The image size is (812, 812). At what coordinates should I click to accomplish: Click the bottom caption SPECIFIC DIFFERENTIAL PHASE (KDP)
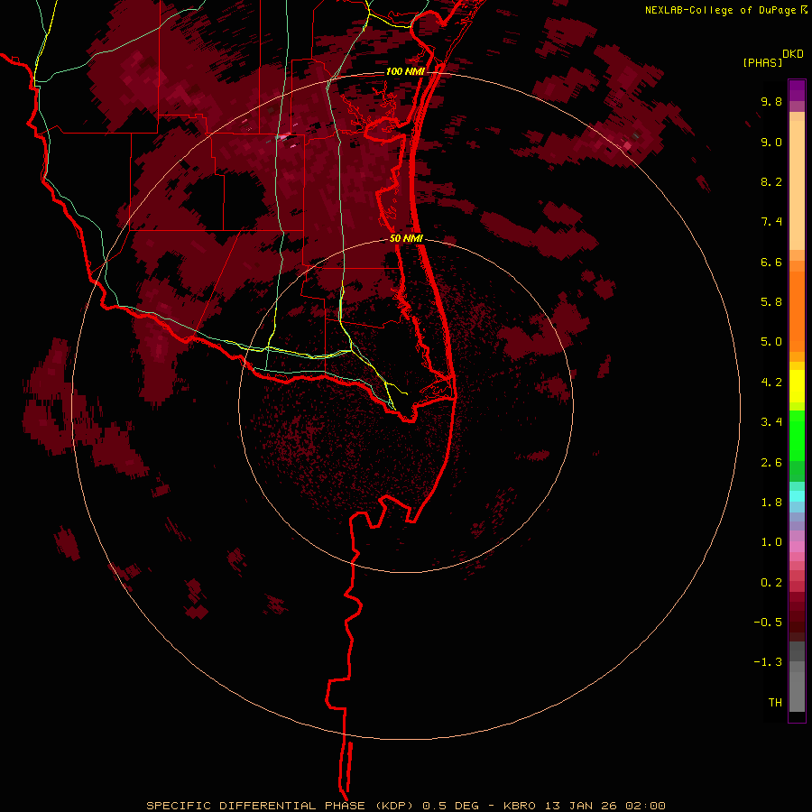point(281,806)
